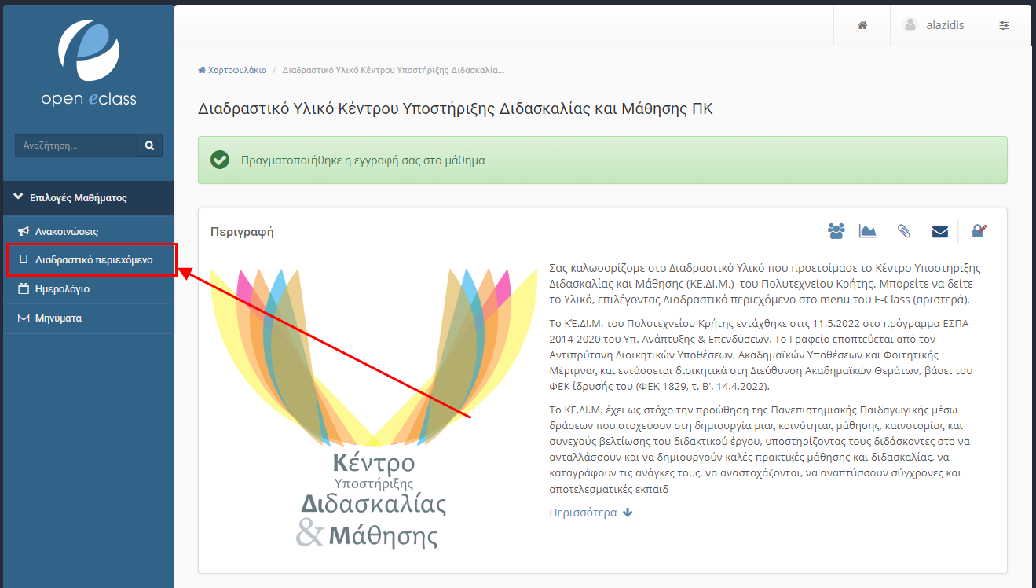Click the Open eClass logo
1036x588 pixels.
coord(89,64)
